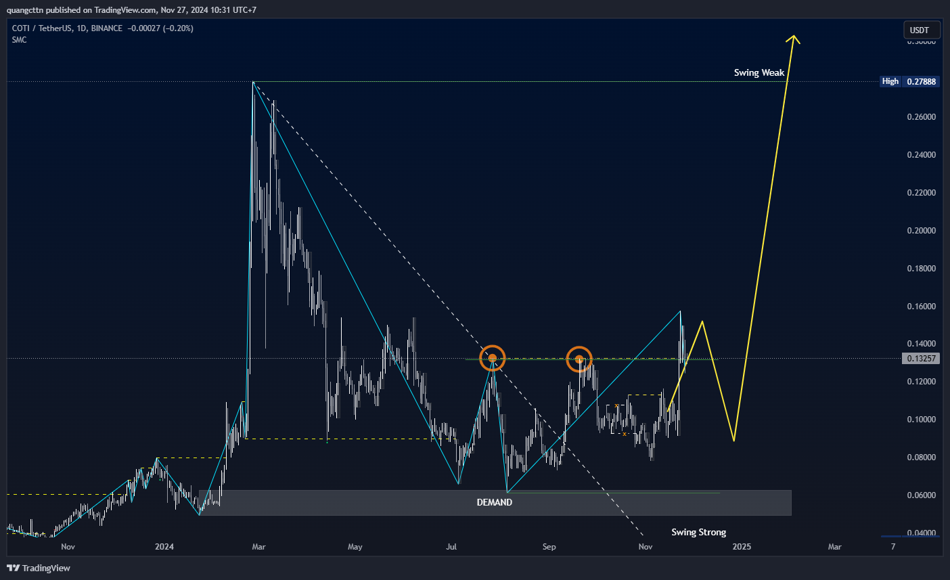Image resolution: width=950 pixels, height=580 pixels.
Task: Click the 0.20000 price axis value
Action: (x=921, y=231)
